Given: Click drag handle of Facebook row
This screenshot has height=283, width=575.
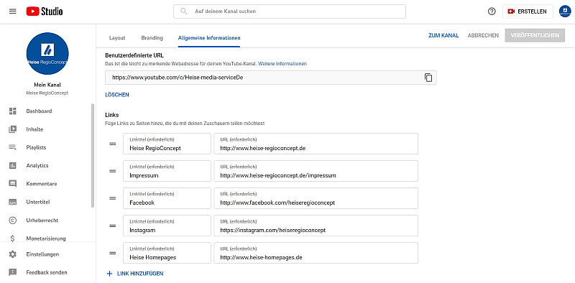Looking at the screenshot, I should tap(113, 198).
